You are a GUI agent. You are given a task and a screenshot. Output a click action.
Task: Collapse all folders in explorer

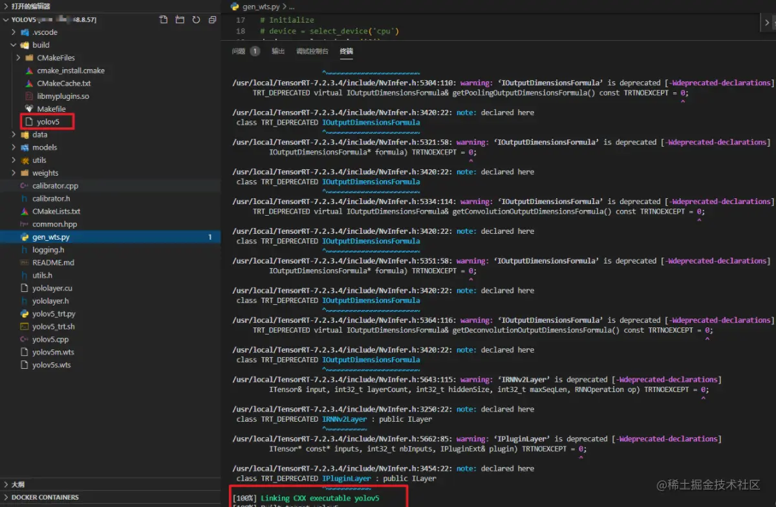(212, 19)
